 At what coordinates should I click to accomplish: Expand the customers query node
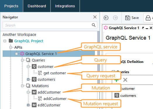[28, 80]
